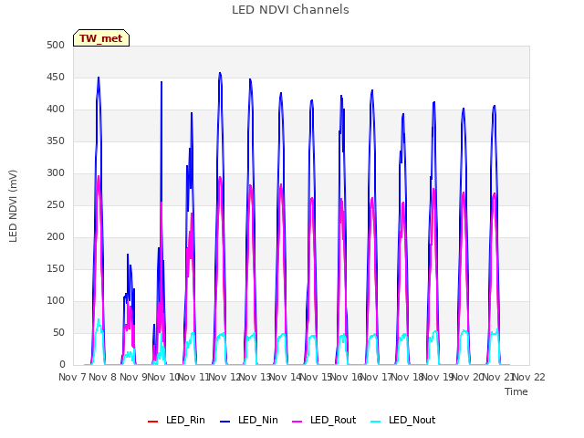
Task: Click the Time x-axis label
Action: tap(516, 391)
